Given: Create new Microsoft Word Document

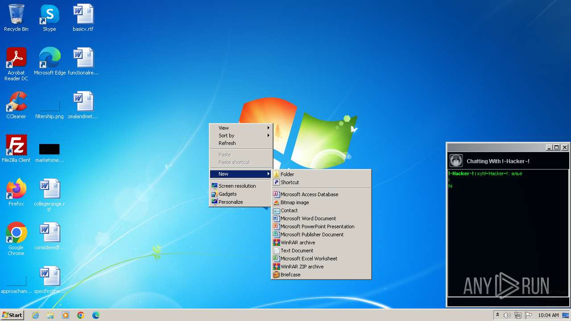Looking at the screenshot, I should pyautogui.click(x=321, y=218).
